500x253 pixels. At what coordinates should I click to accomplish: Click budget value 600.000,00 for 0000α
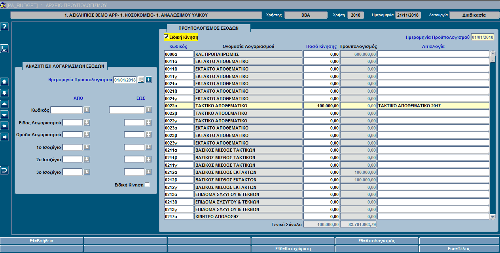click(358, 54)
